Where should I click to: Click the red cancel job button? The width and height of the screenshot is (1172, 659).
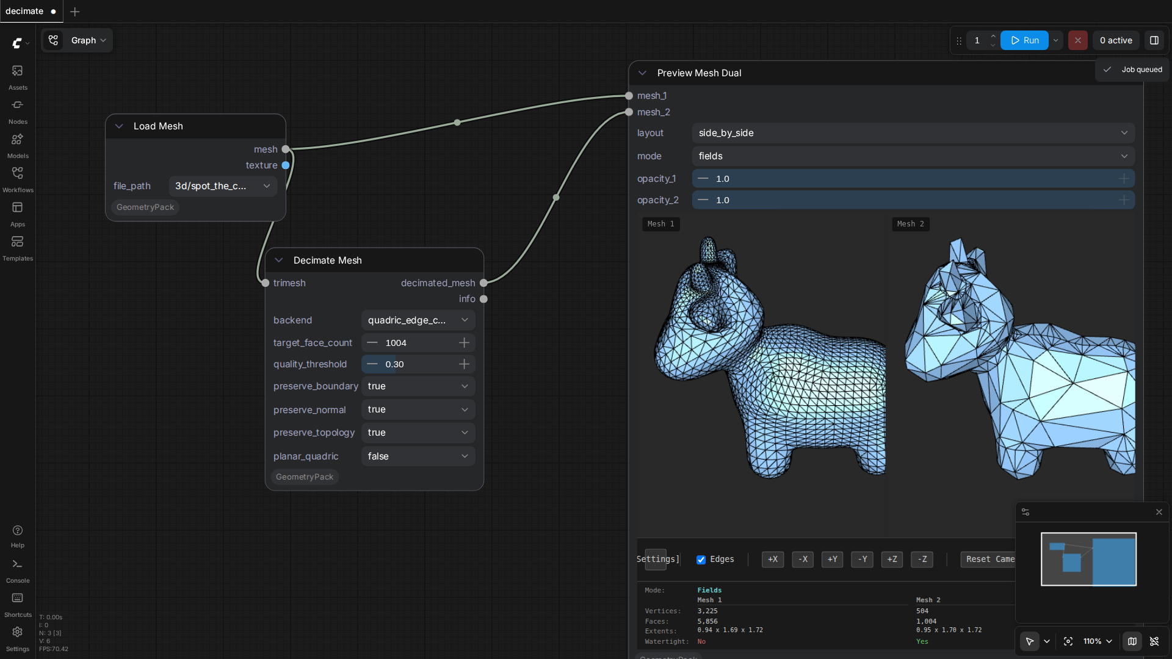(1078, 40)
